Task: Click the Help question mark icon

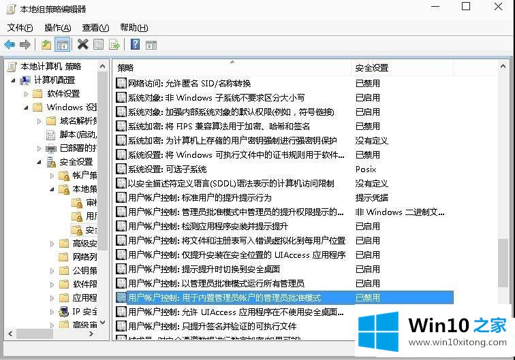Action: tap(135, 44)
